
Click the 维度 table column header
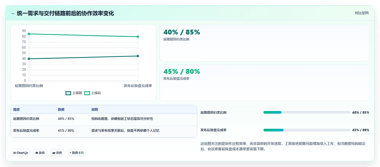coord(16,110)
